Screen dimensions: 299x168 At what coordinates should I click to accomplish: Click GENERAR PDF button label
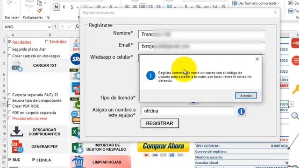click(x=44, y=147)
